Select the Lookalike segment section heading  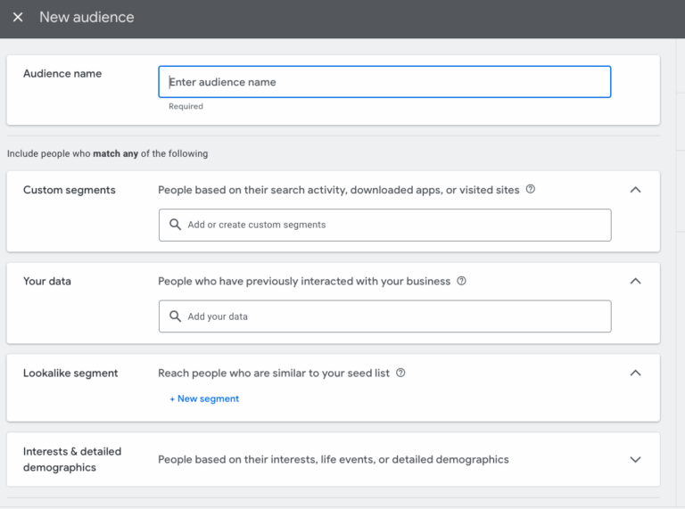[70, 373]
